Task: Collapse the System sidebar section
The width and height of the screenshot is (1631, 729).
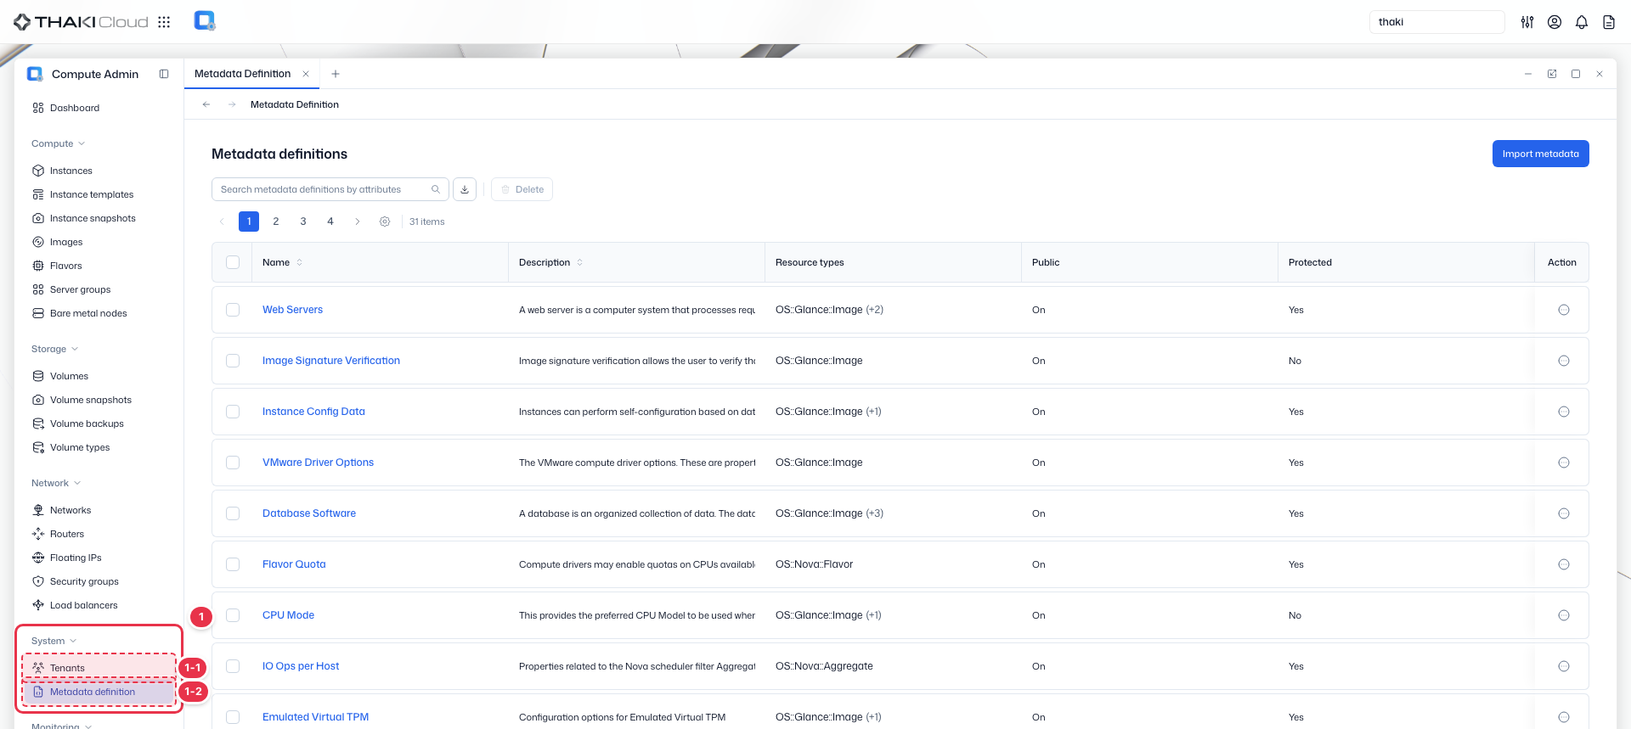Action: (x=54, y=641)
